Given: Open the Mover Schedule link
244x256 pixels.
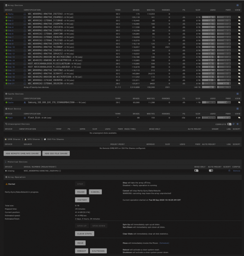Looking at the screenshot, I should [x=164, y=243].
